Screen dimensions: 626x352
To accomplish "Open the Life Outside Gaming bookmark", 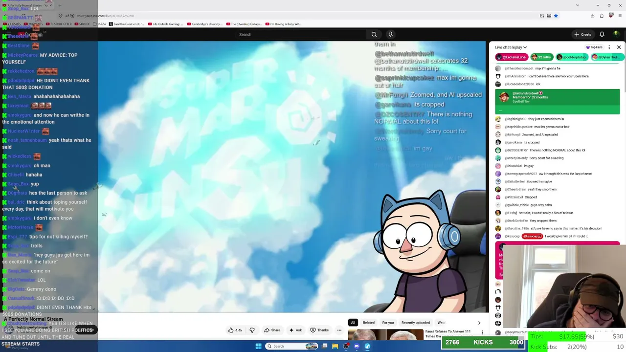I will pos(165,24).
